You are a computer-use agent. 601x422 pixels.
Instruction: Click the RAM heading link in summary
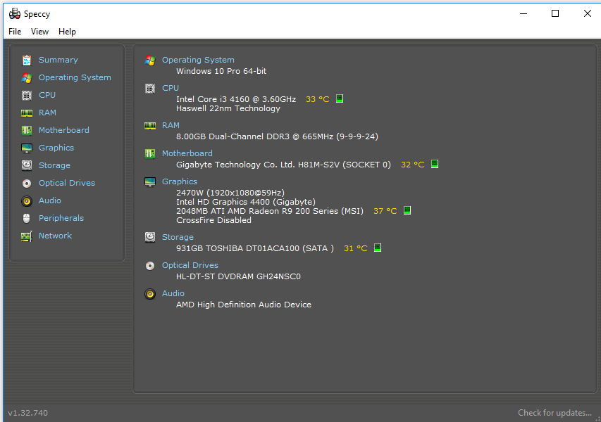click(171, 125)
